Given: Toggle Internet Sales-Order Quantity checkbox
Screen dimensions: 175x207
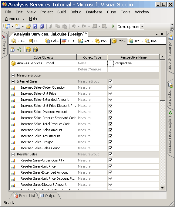Looking at the screenshot, I should [x=110, y=87].
